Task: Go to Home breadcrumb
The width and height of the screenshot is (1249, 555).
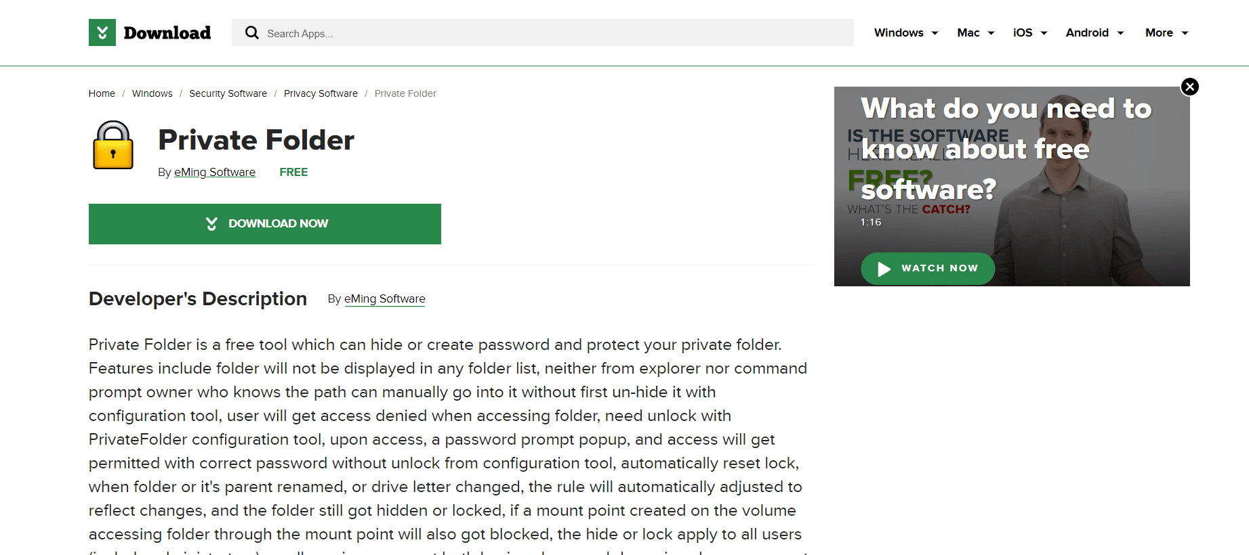Action: click(x=102, y=93)
